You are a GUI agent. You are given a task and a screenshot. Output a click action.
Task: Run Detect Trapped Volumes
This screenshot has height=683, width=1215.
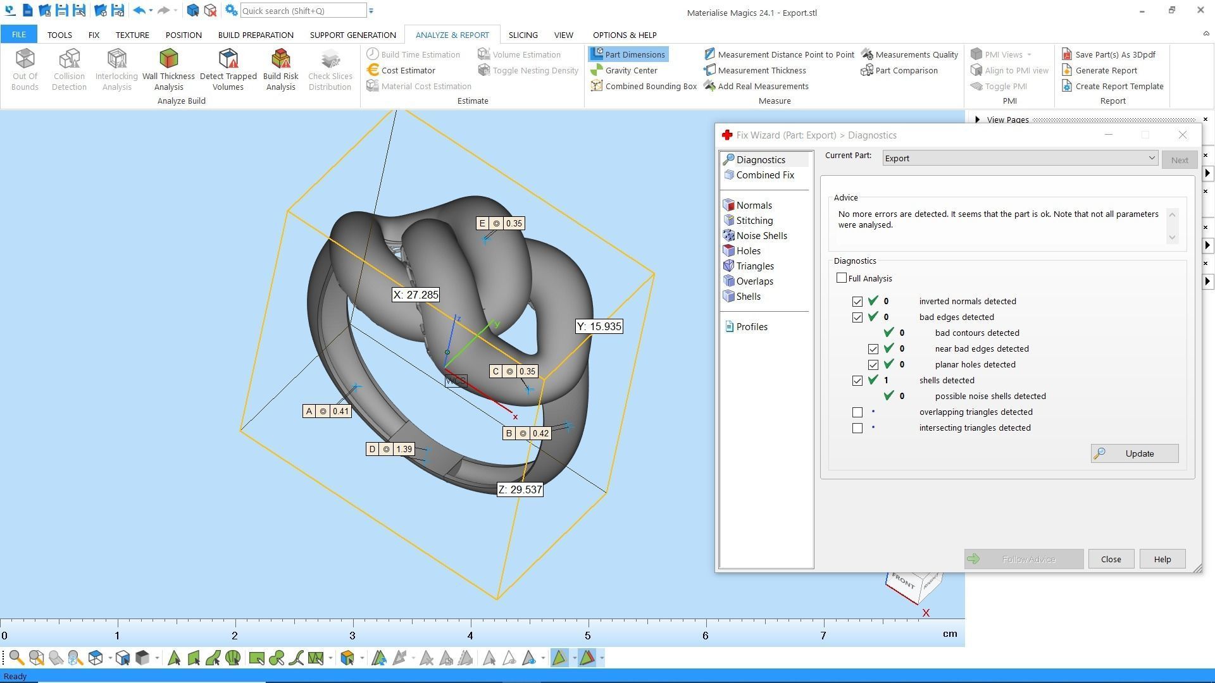tap(228, 69)
